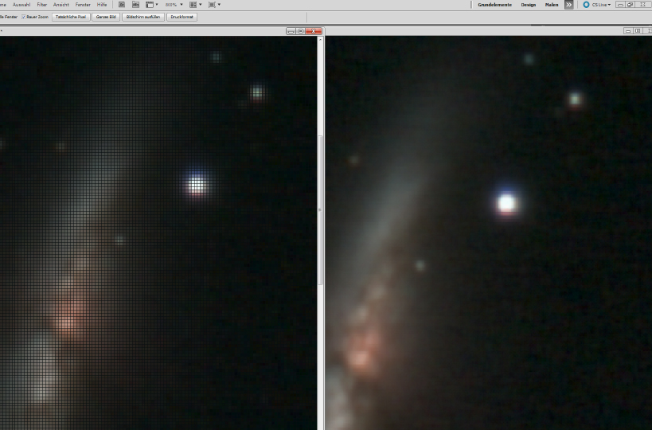
Task: Click the Arrange Documents icon
Action: [194, 5]
